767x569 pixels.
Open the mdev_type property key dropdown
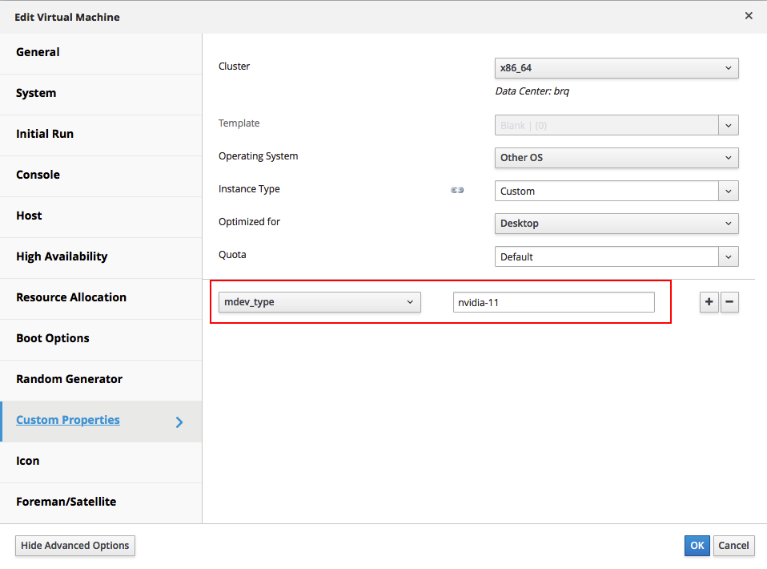319,302
